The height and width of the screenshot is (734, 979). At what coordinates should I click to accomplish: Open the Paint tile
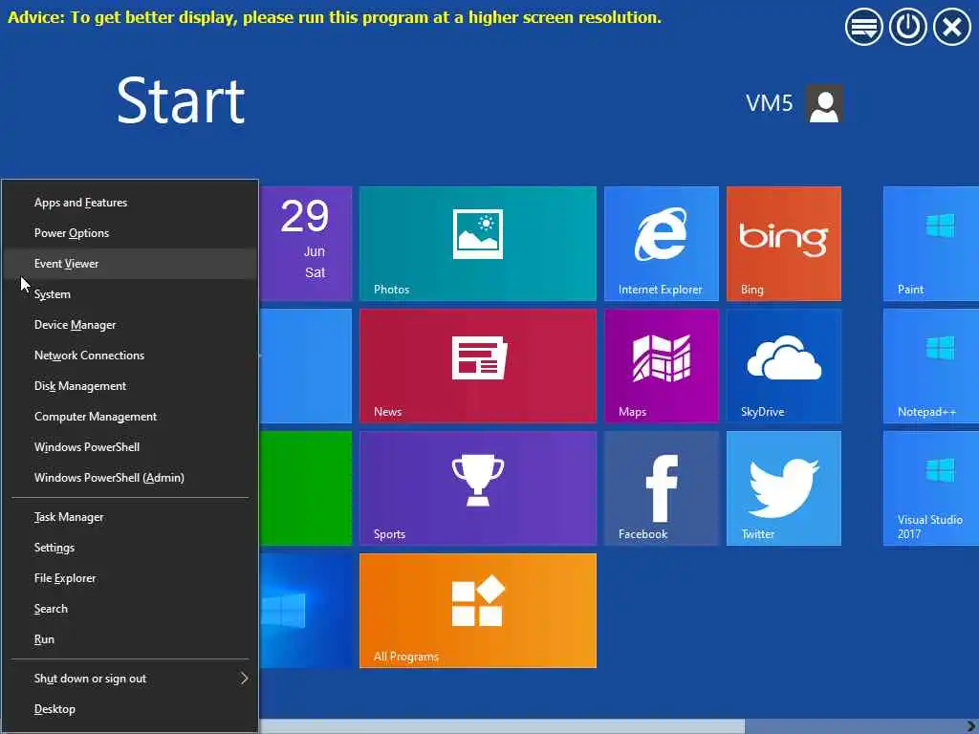click(931, 244)
